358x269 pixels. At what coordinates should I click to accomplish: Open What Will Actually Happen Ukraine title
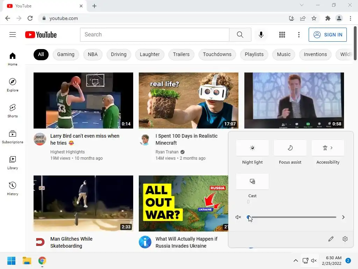(x=187, y=242)
